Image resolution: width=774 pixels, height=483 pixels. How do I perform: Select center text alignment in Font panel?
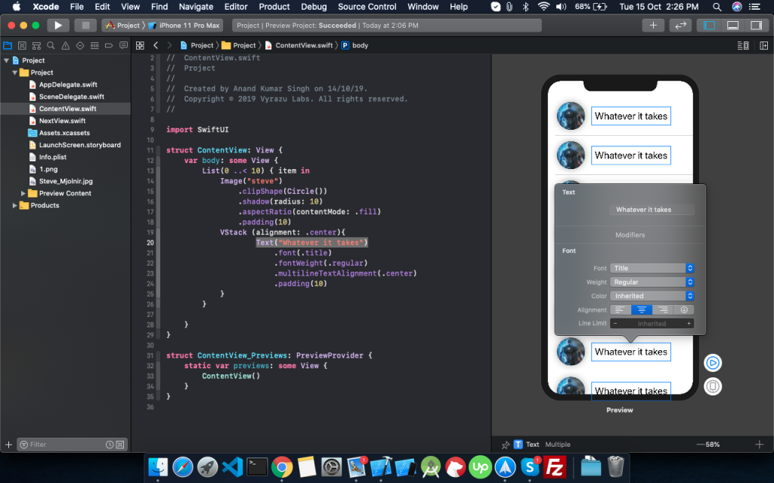point(641,309)
